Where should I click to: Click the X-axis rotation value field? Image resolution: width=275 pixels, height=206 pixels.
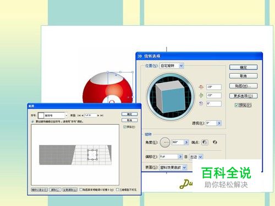tap(214, 87)
